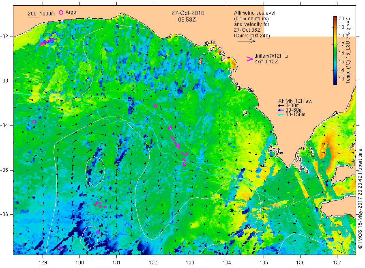
Task: Click the green middle of the temperature colorbar
Action: [335, 50]
